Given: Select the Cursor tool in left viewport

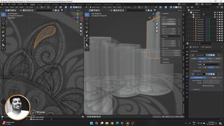Looking at the screenshot, I should coord(3,19).
